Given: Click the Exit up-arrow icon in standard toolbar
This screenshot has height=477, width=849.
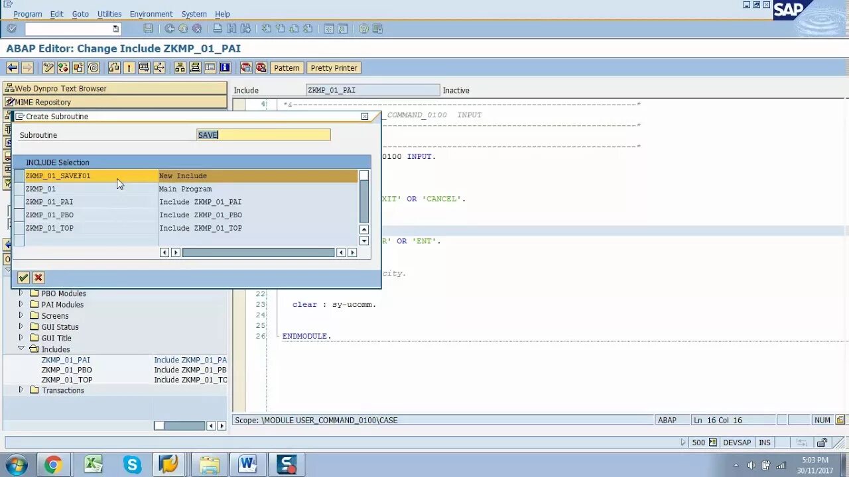Looking at the screenshot, I should 183,28.
